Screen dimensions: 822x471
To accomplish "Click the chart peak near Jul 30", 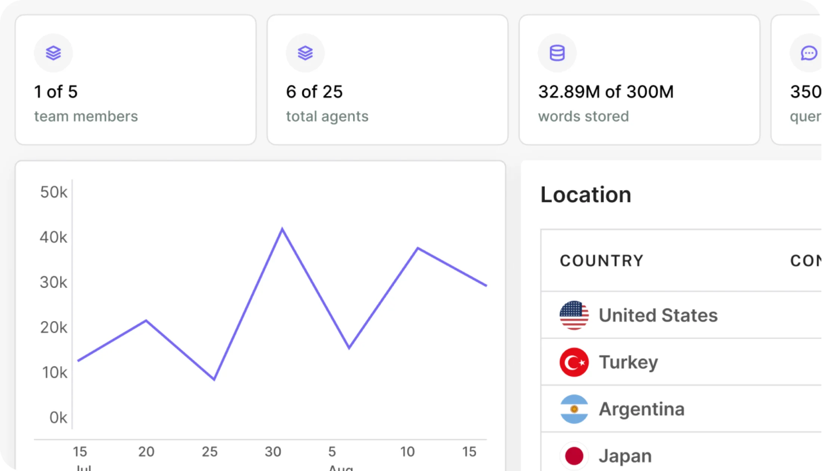I will [282, 229].
